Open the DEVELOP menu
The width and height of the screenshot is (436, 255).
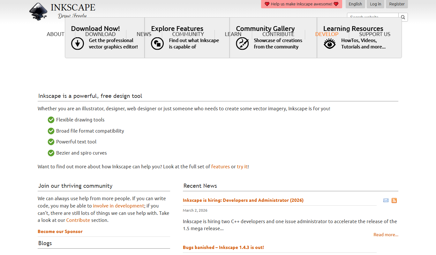coord(327,34)
